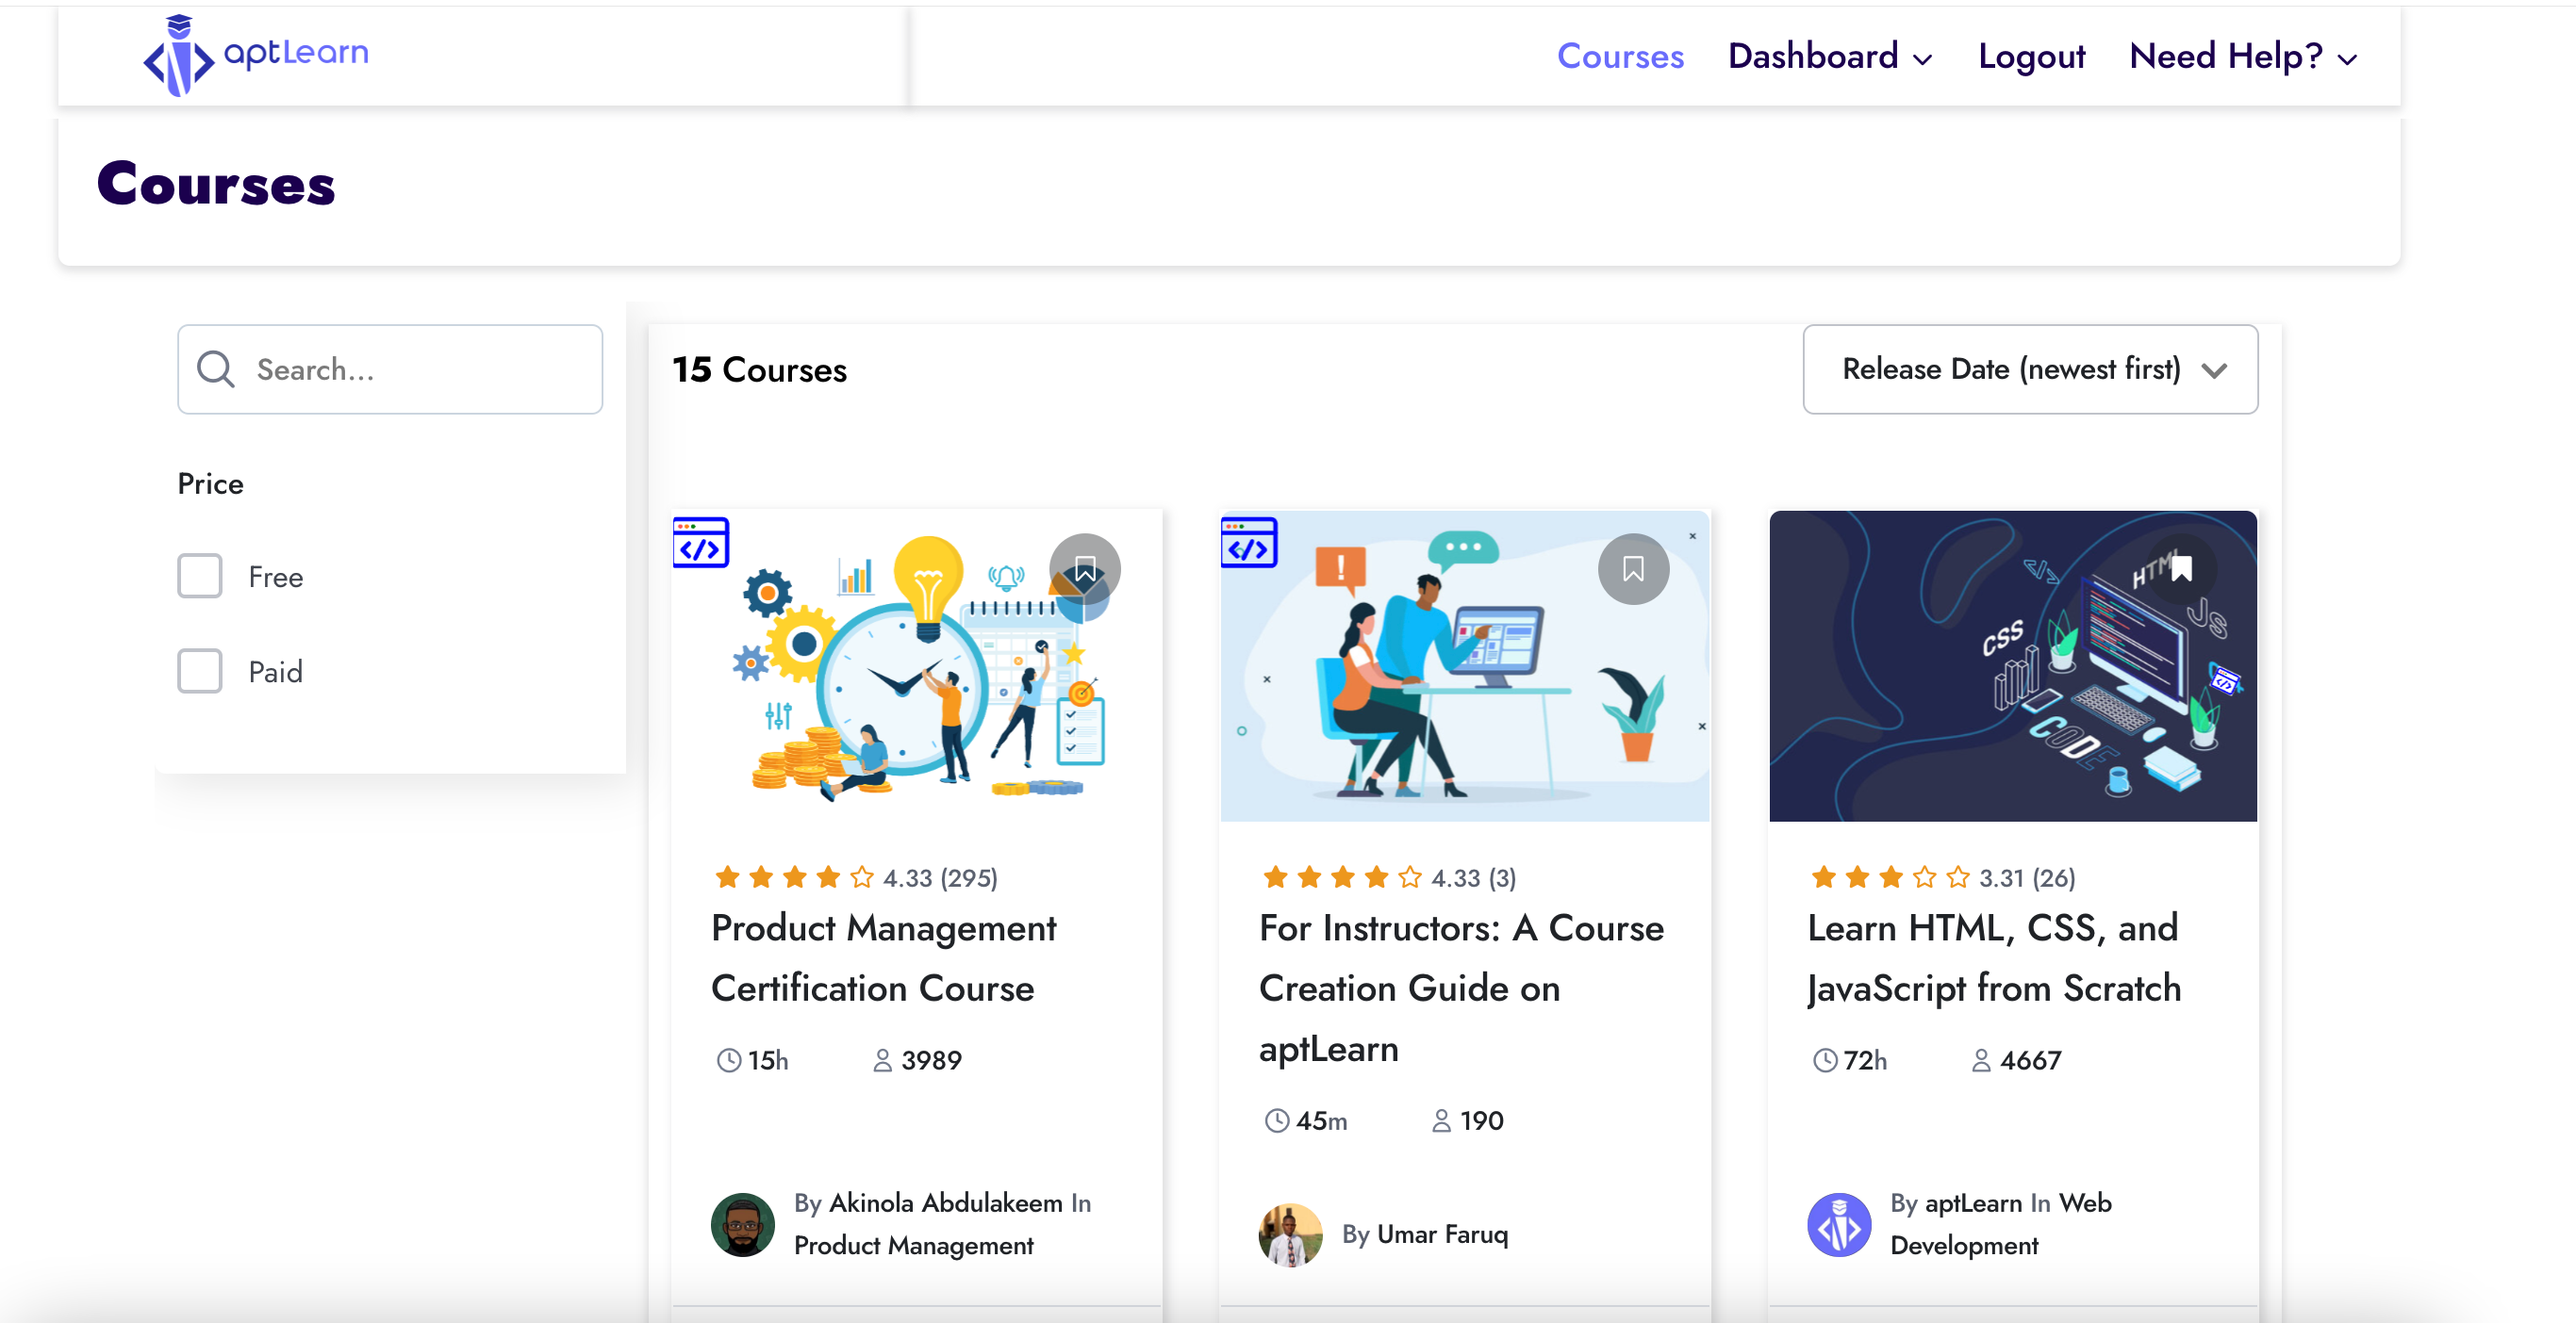
Task: Click the Product Management course thumbnail
Action: point(916,665)
